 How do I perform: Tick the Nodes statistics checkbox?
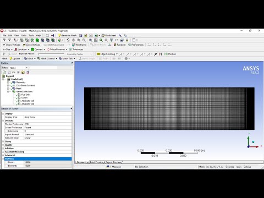pos(6,162)
